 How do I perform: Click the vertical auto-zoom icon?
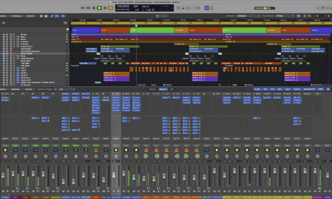click(x=304, y=16)
